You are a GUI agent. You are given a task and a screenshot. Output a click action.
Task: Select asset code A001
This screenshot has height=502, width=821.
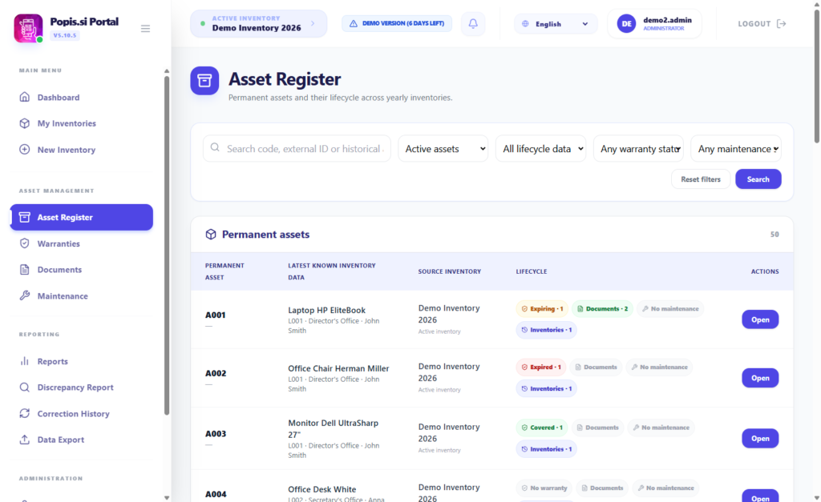(215, 315)
